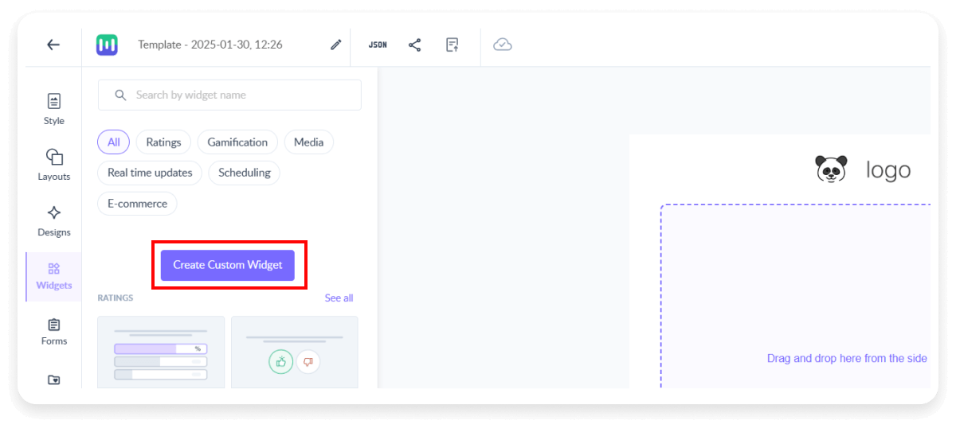Select the Widgets sidebar item
Viewport: 956px width, 428px height.
pyautogui.click(x=54, y=276)
